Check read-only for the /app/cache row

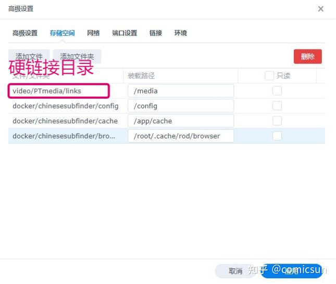pyautogui.click(x=277, y=121)
